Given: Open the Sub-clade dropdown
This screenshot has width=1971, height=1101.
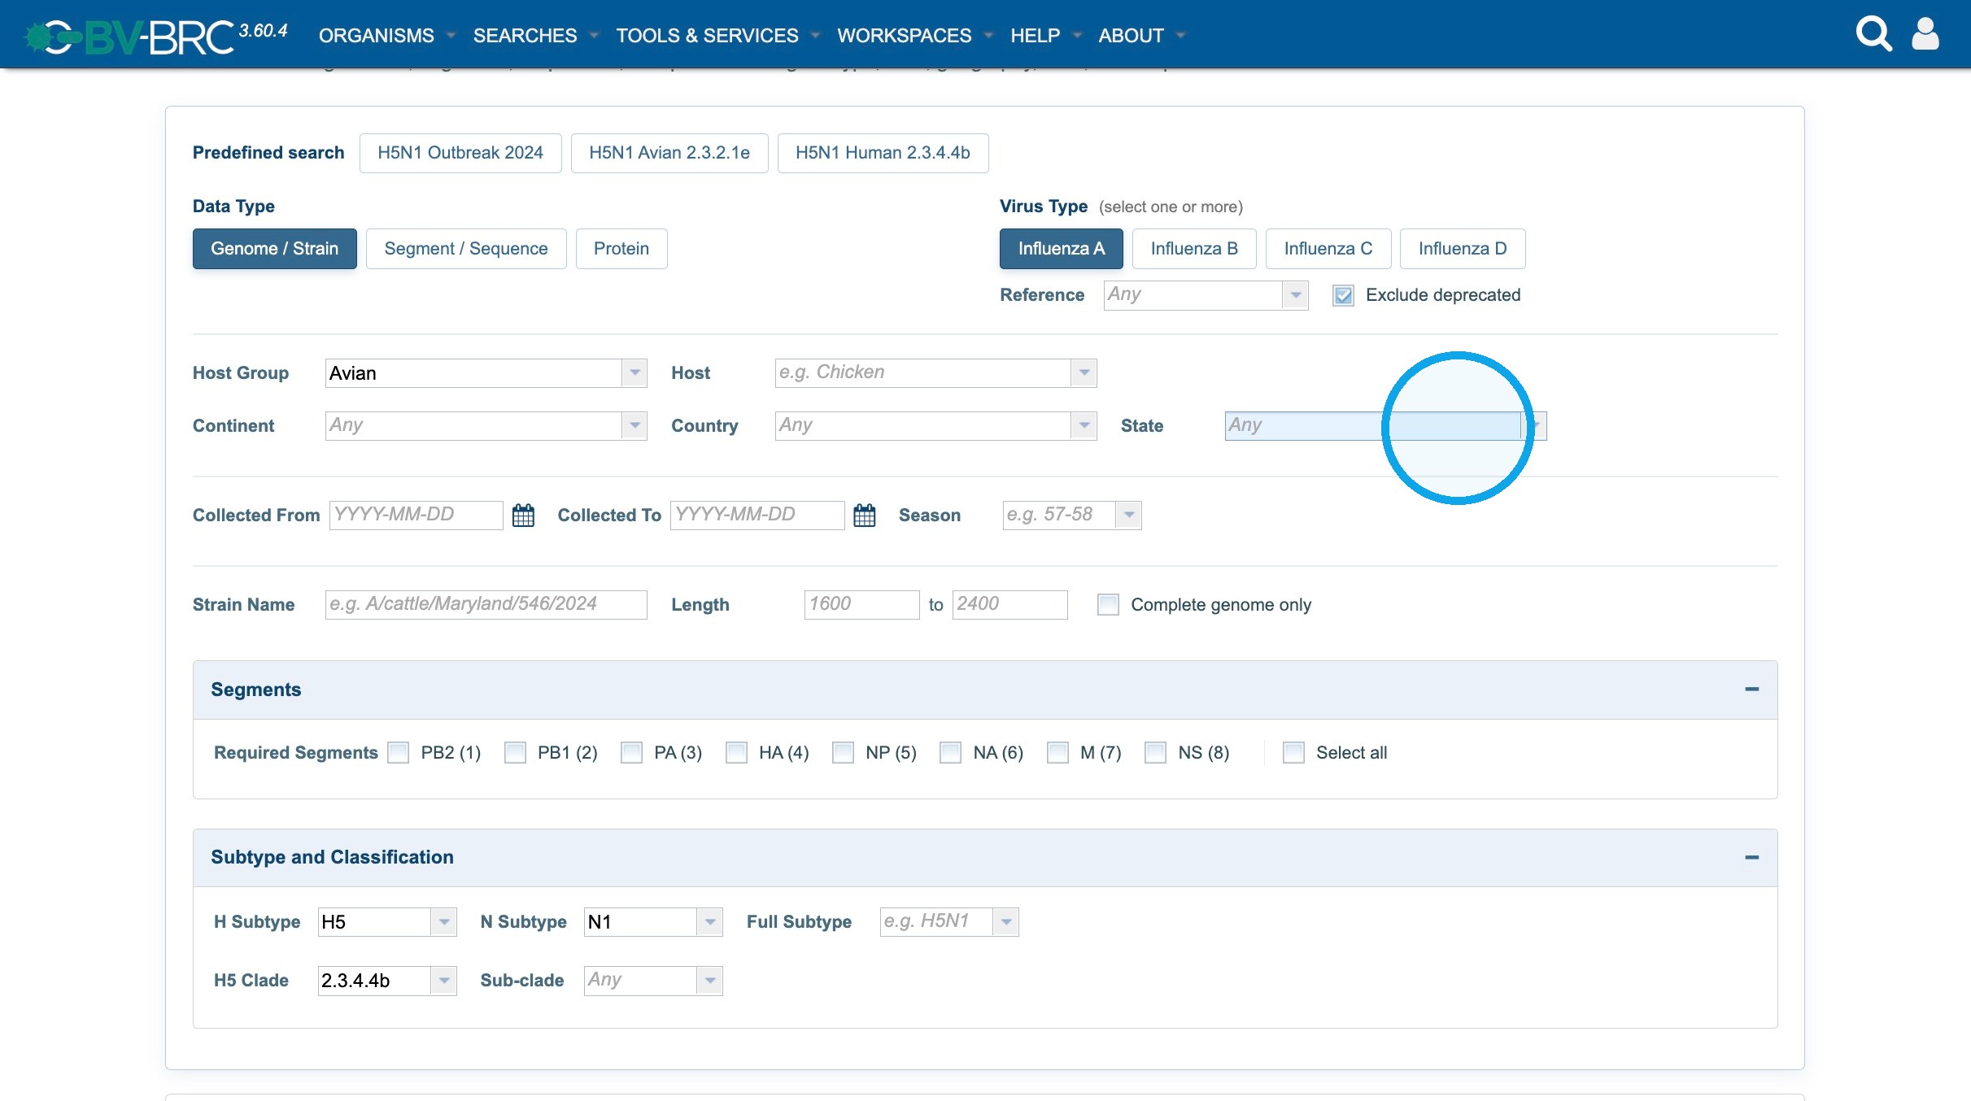Looking at the screenshot, I should point(709,981).
